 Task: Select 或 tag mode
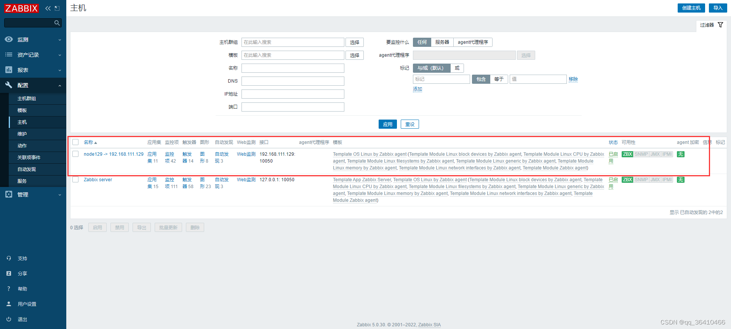pyautogui.click(x=457, y=68)
